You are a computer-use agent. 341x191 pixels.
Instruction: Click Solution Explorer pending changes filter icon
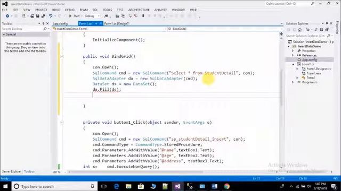308,30
